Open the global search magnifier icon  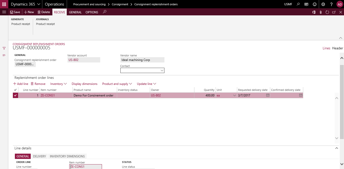pos(298,4)
